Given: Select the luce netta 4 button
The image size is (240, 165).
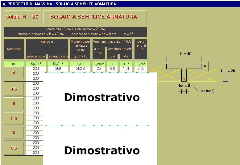Looking at the screenshot, I should 14,73.
